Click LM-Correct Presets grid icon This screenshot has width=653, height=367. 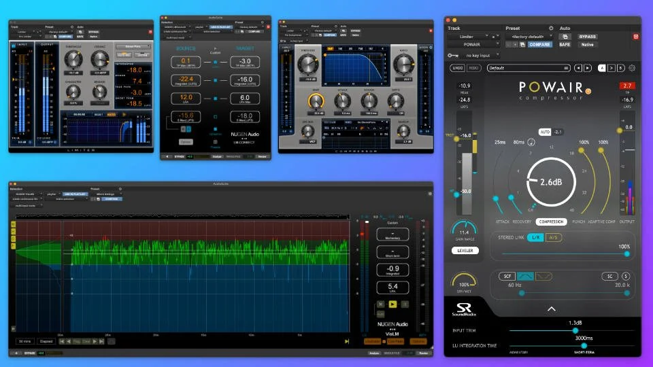216,142
